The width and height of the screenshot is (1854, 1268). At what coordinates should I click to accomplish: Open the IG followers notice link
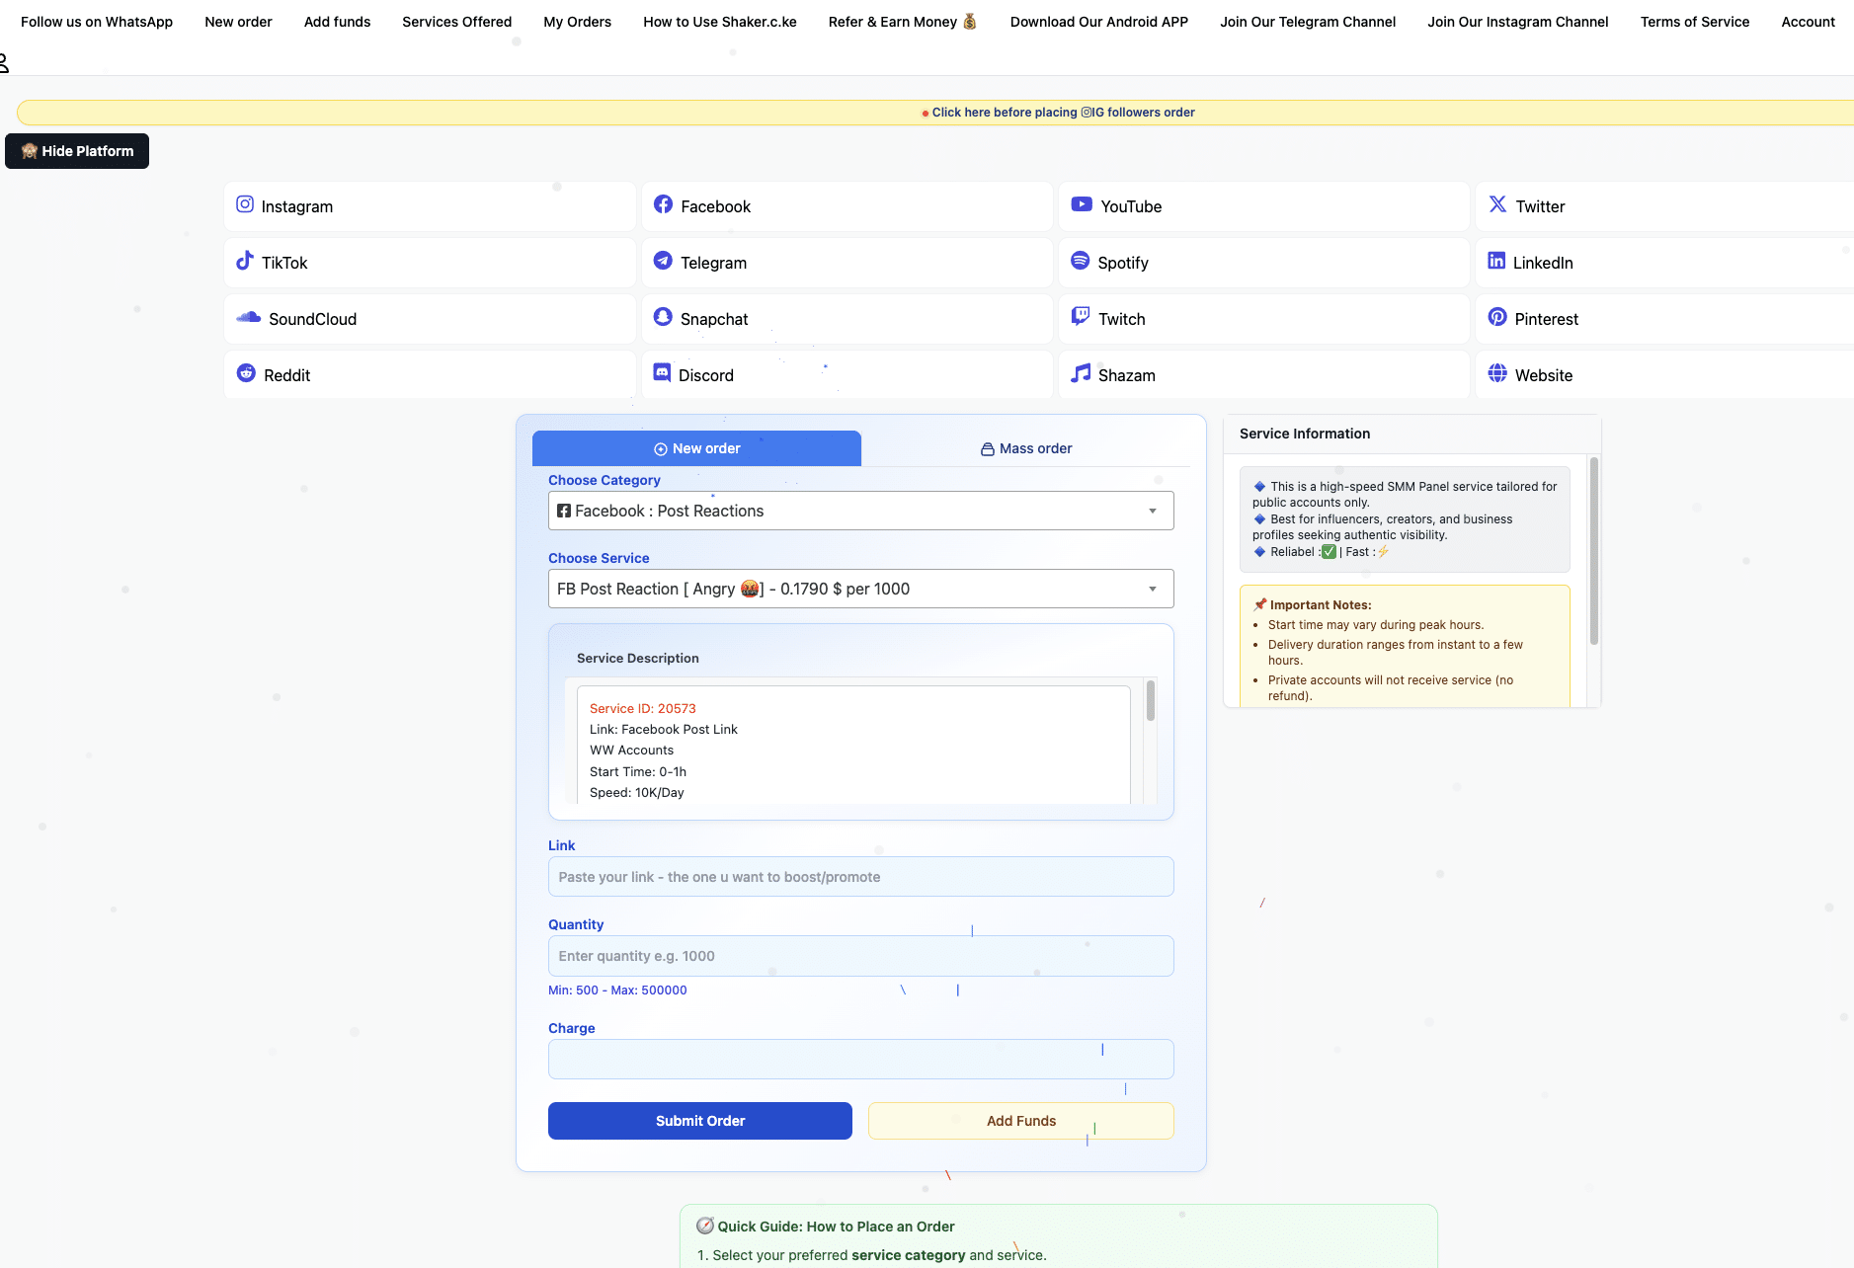1063,113
